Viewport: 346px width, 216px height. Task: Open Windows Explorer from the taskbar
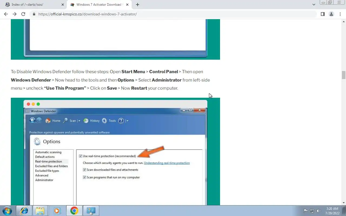click(x=40, y=211)
